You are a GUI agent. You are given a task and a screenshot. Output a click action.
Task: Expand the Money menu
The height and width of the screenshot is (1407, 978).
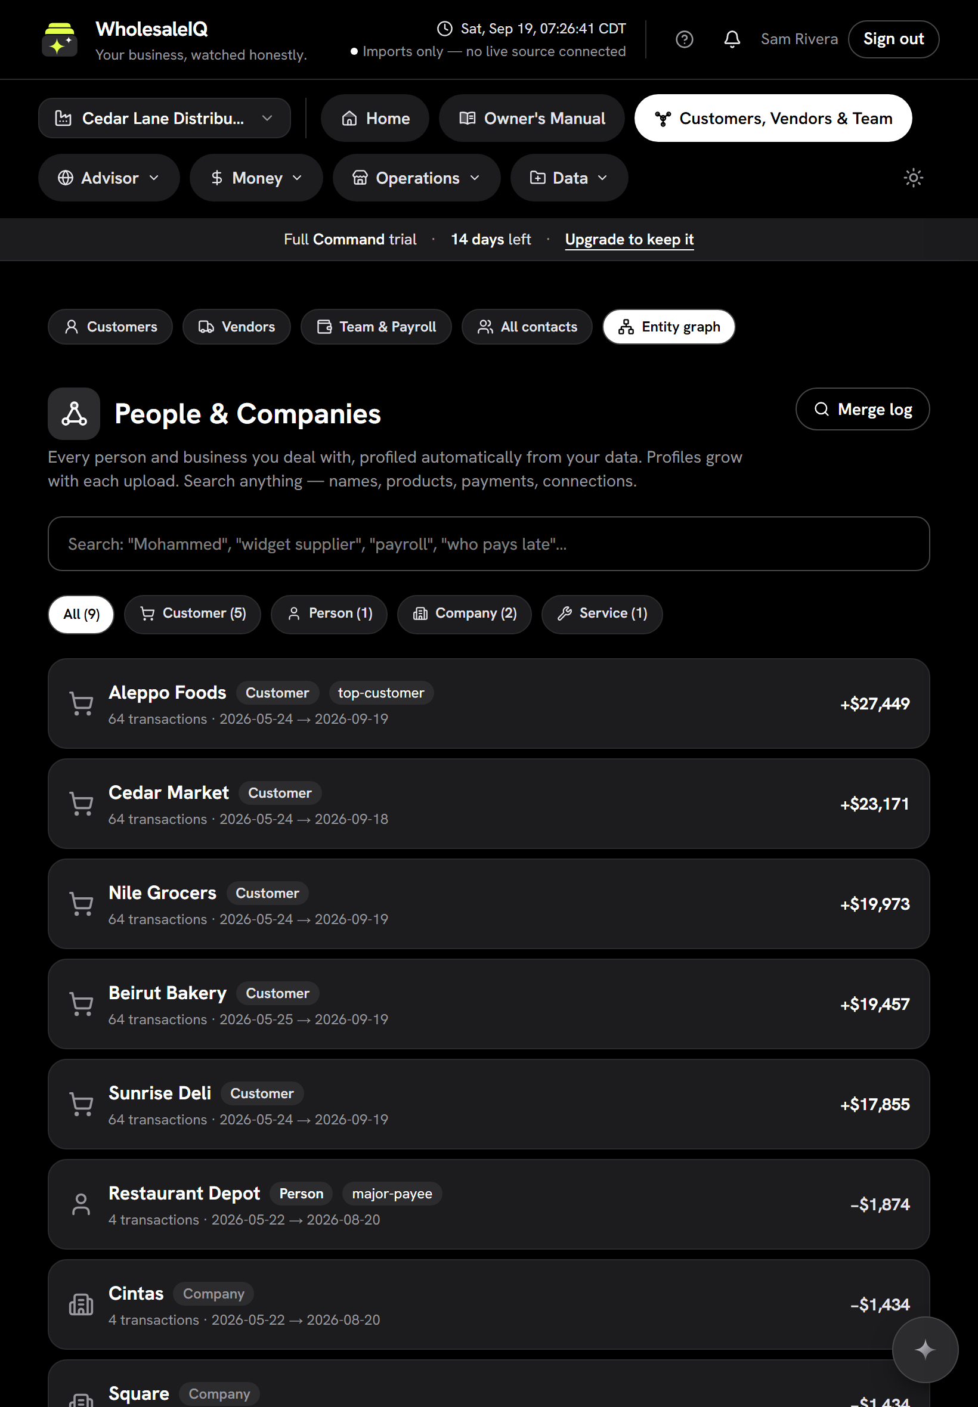(255, 178)
